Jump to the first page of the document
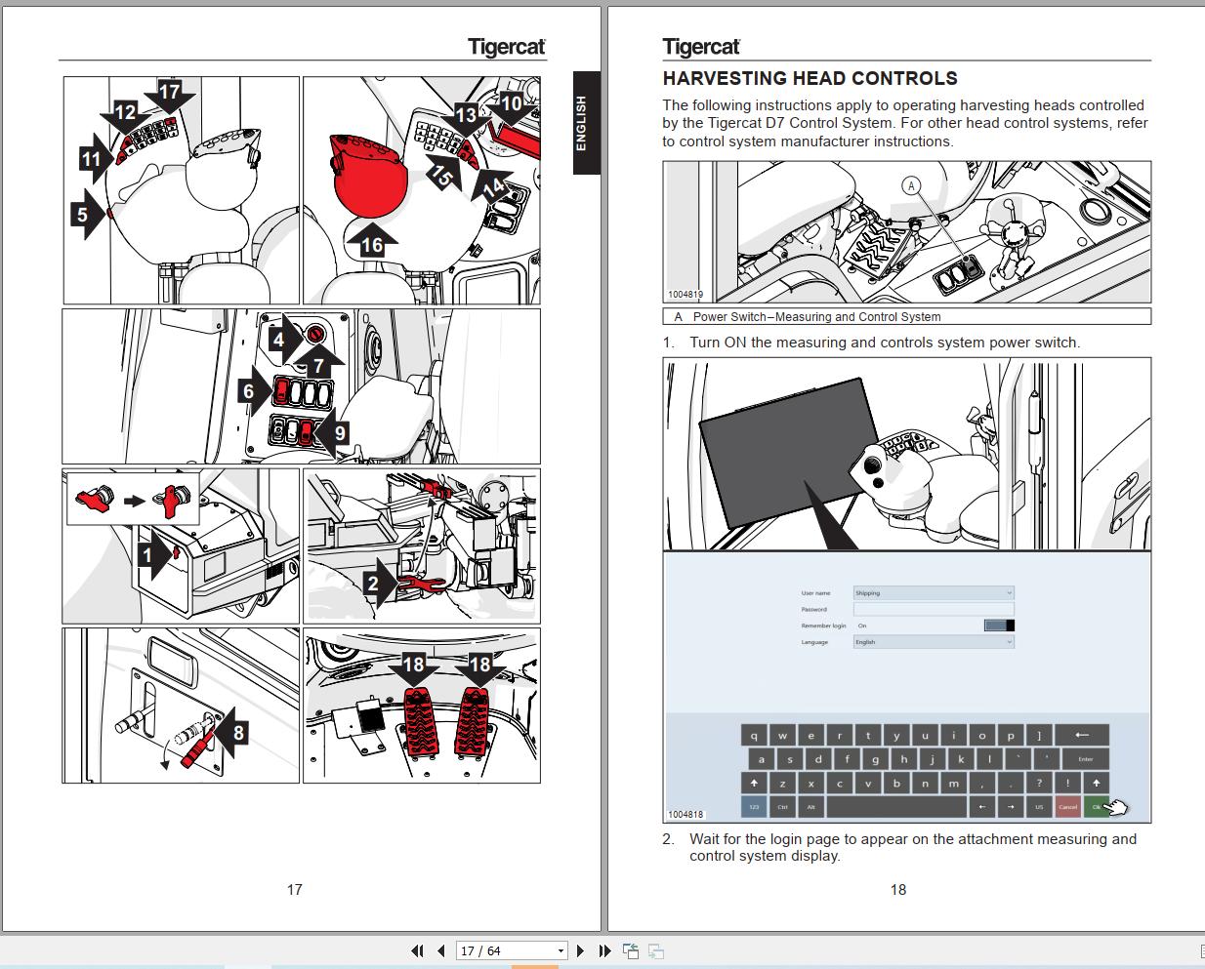Screen dimensions: 1205x969 click(417, 950)
